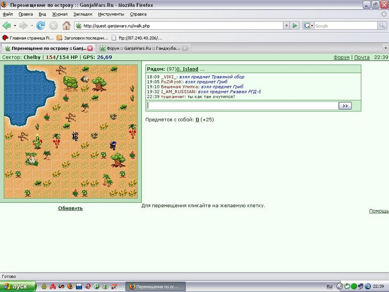Open the Закладки menu
The width and height of the screenshot is (389, 292).
pos(83,14)
